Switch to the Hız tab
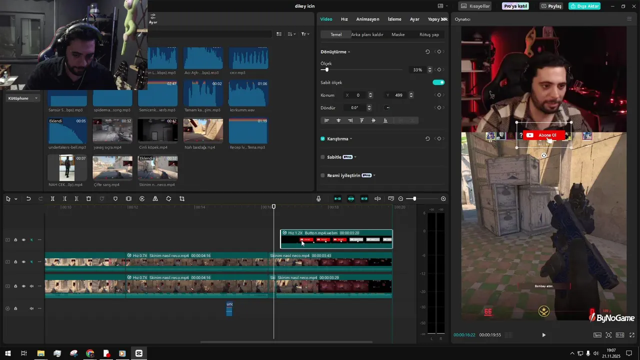The image size is (640, 360). [344, 19]
